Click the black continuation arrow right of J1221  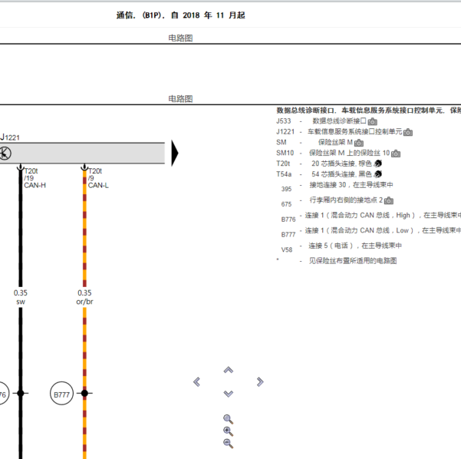[175, 154]
